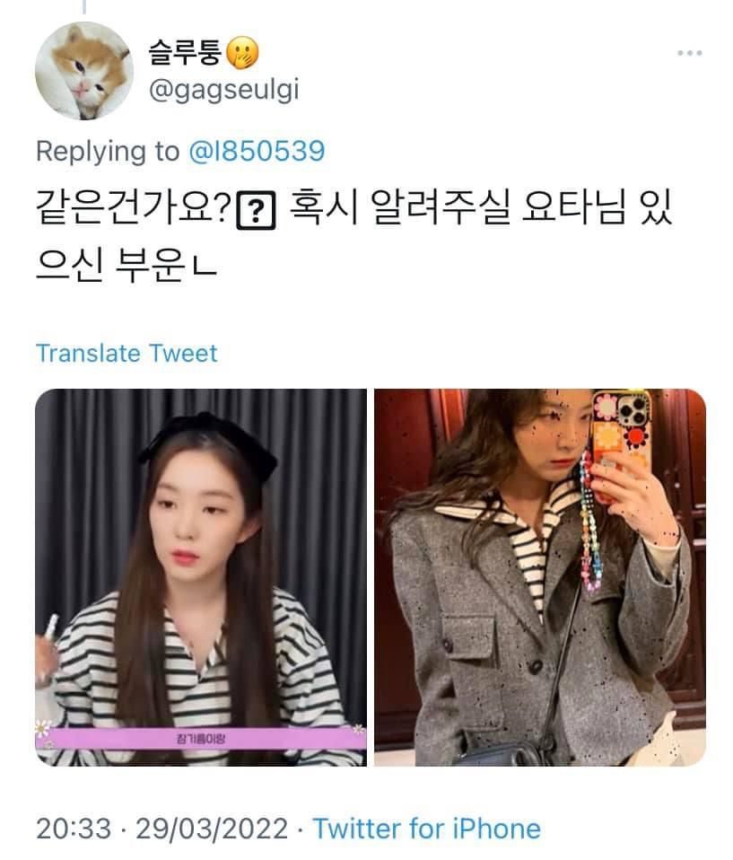Open the display name 슬루퉁
Screen dimensions: 733x860
point(185,53)
